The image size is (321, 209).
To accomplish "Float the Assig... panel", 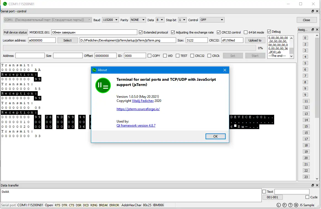I will pos(313,30).
